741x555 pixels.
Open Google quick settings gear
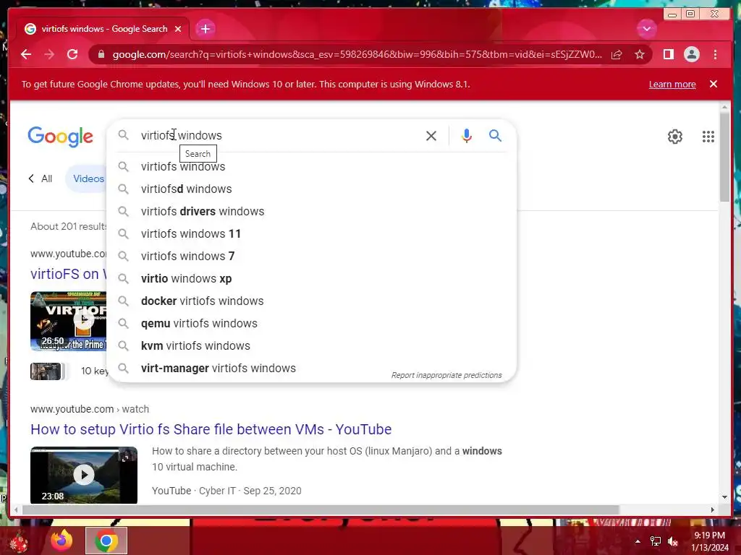click(675, 137)
